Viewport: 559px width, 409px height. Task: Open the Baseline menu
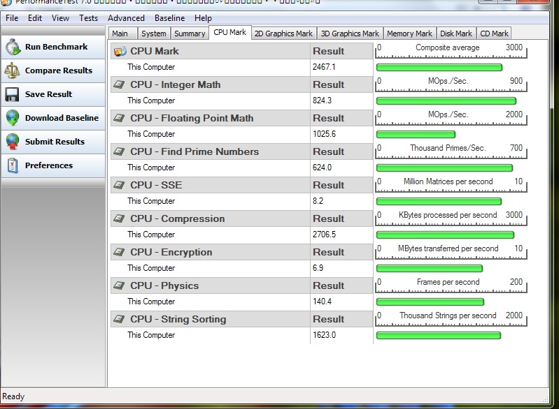click(170, 17)
